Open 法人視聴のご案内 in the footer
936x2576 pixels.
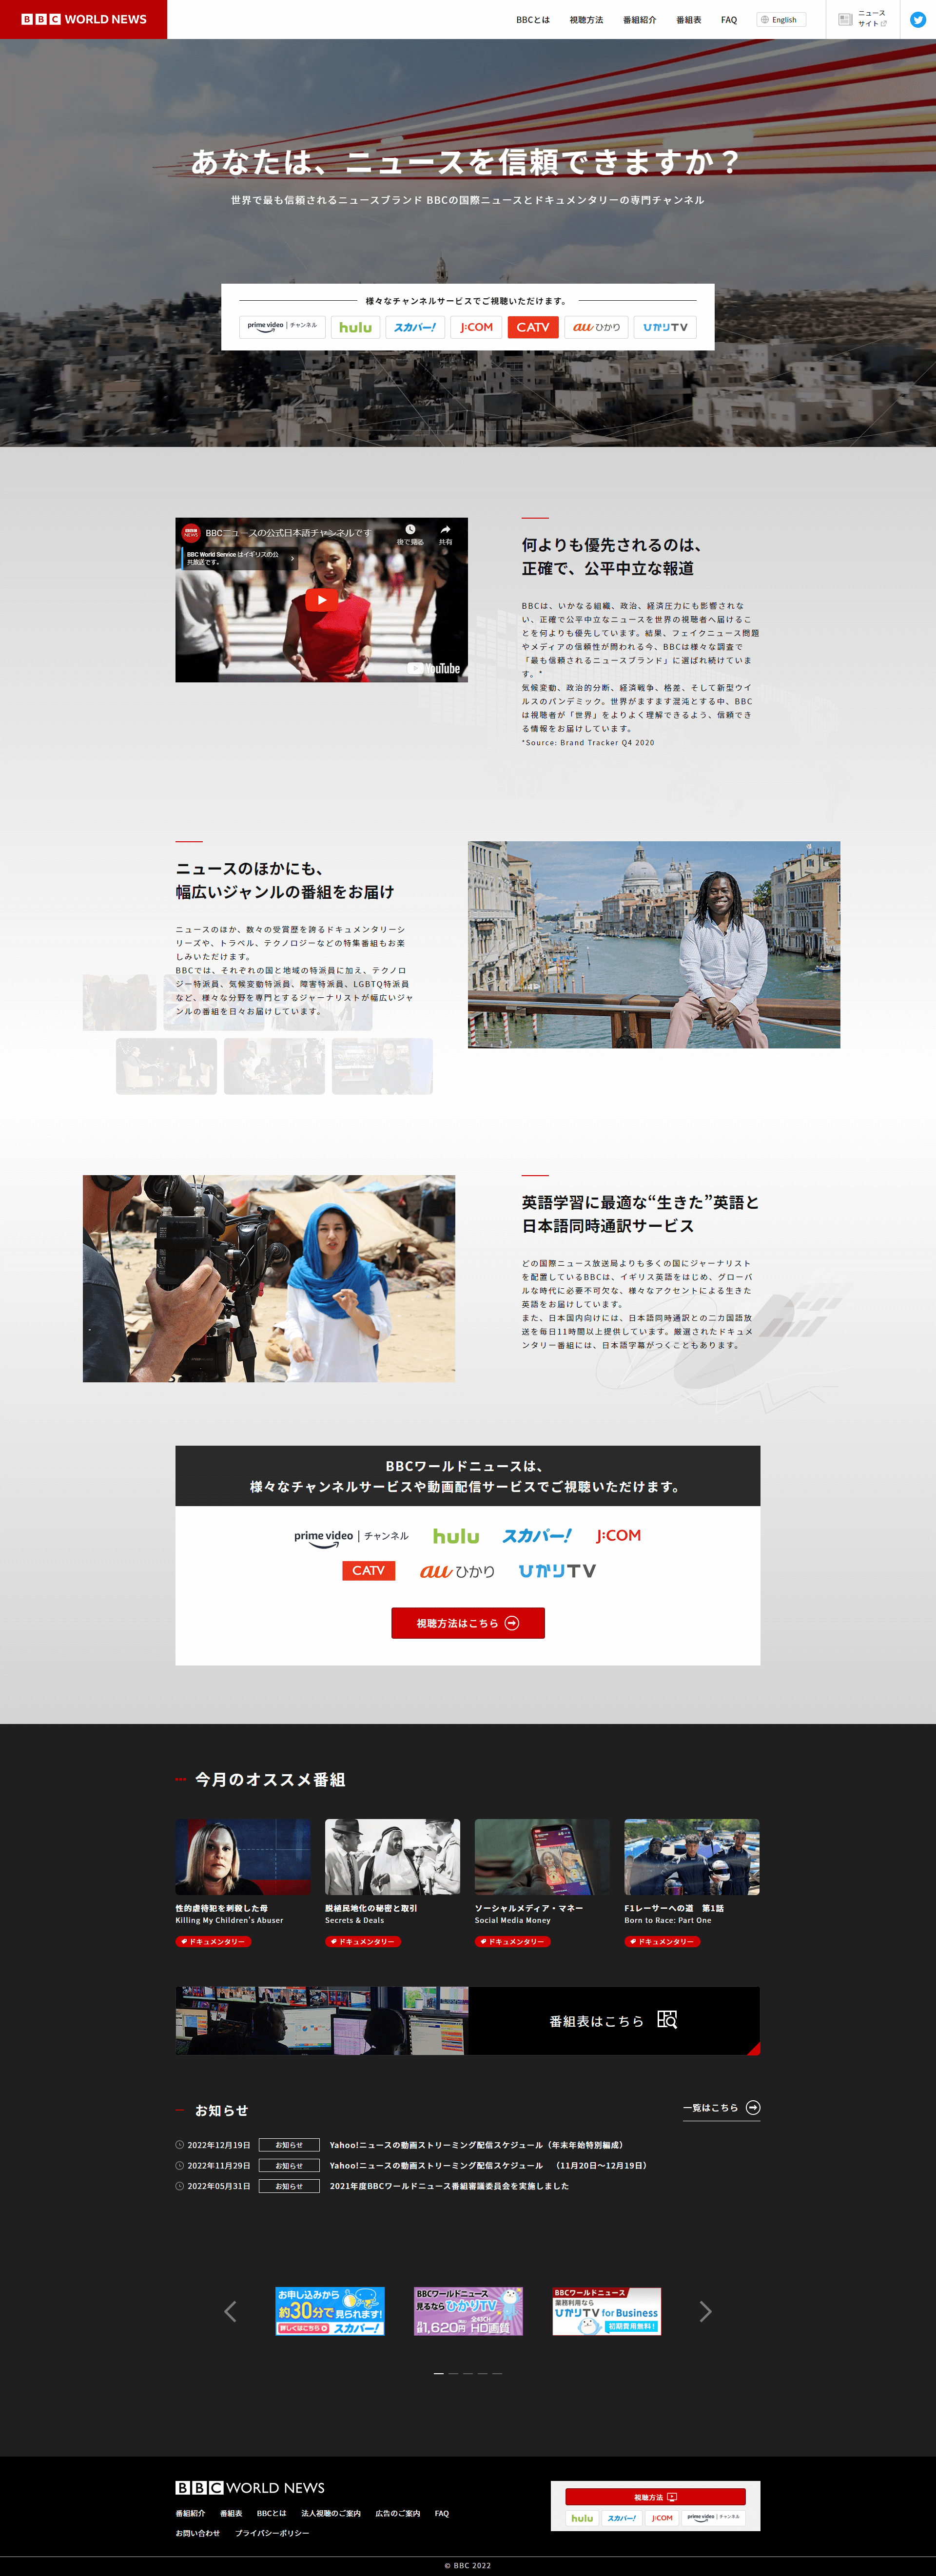coord(331,2513)
